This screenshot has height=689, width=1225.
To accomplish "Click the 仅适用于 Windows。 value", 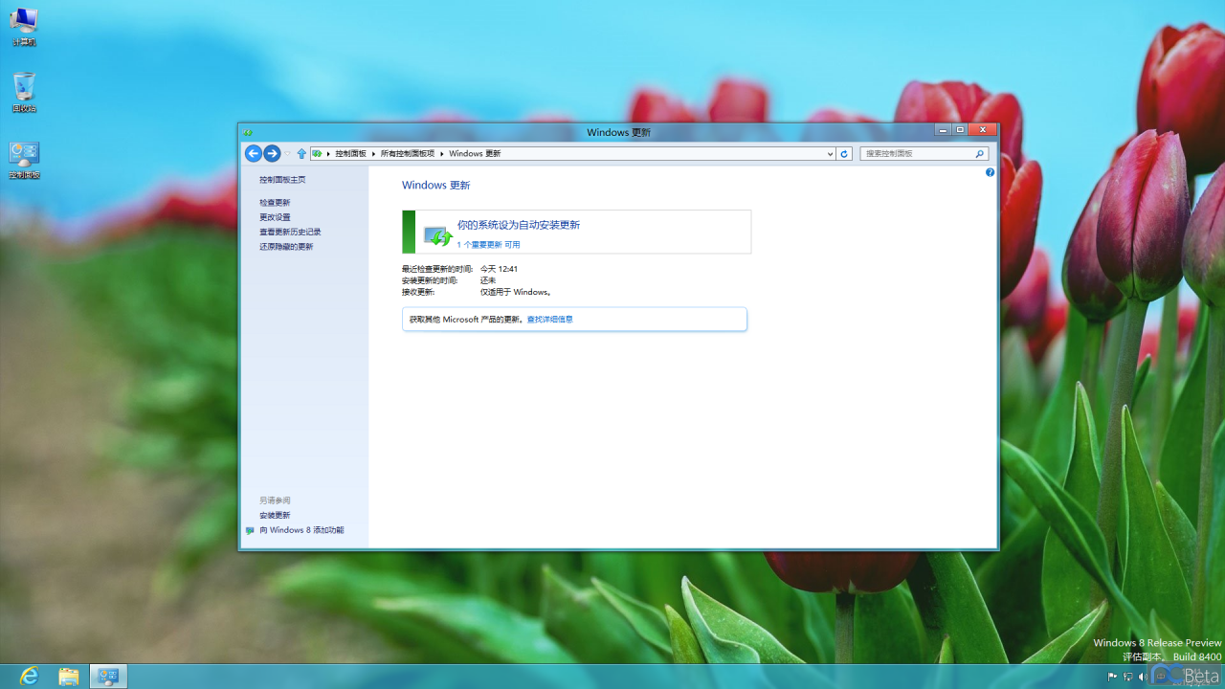I will click(x=517, y=292).
